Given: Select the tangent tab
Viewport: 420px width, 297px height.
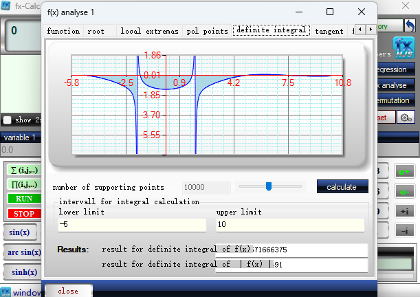Looking at the screenshot, I should (x=329, y=31).
